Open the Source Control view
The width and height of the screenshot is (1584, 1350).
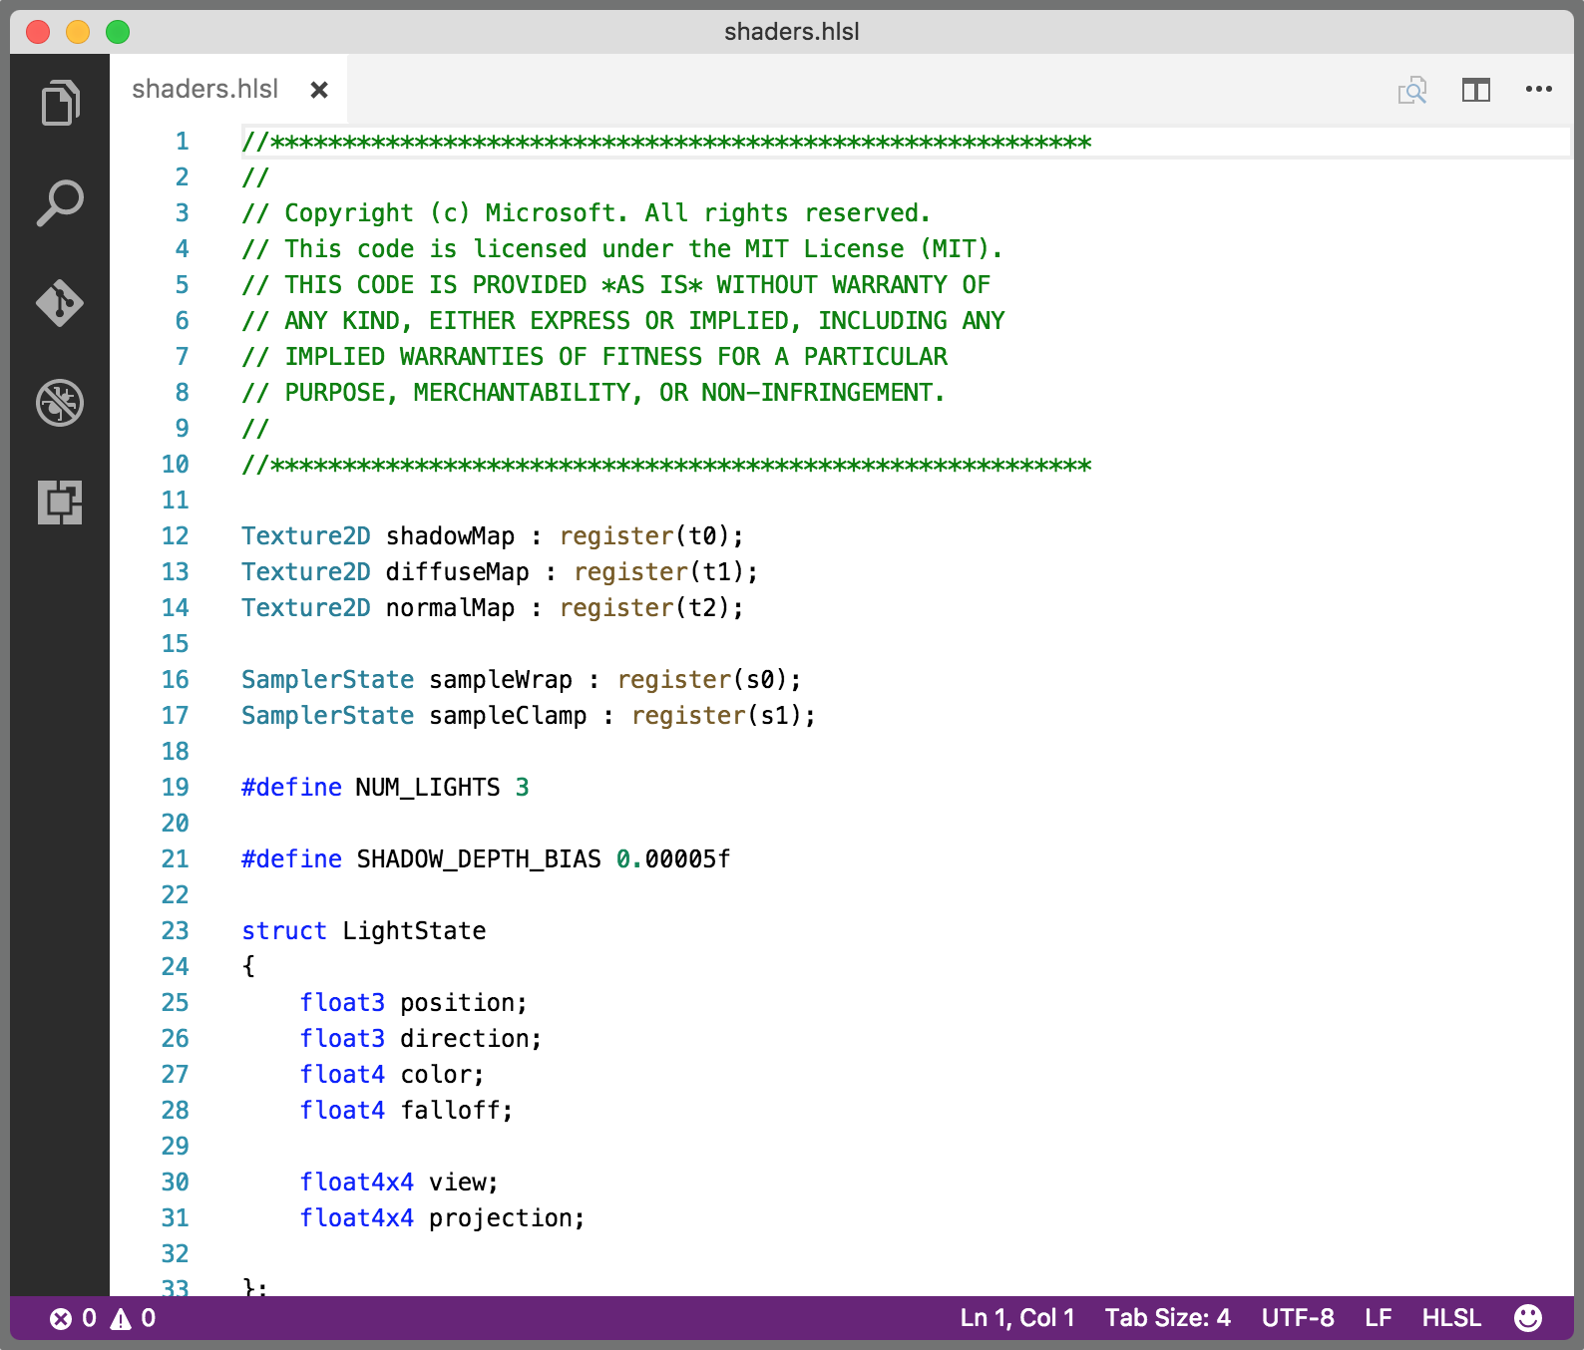[x=60, y=302]
